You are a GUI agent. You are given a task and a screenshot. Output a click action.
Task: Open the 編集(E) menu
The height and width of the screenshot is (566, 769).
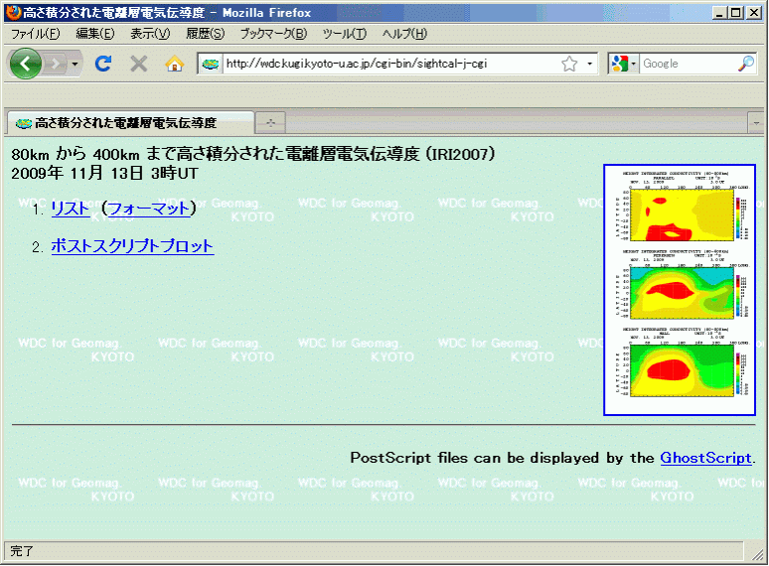click(x=95, y=34)
